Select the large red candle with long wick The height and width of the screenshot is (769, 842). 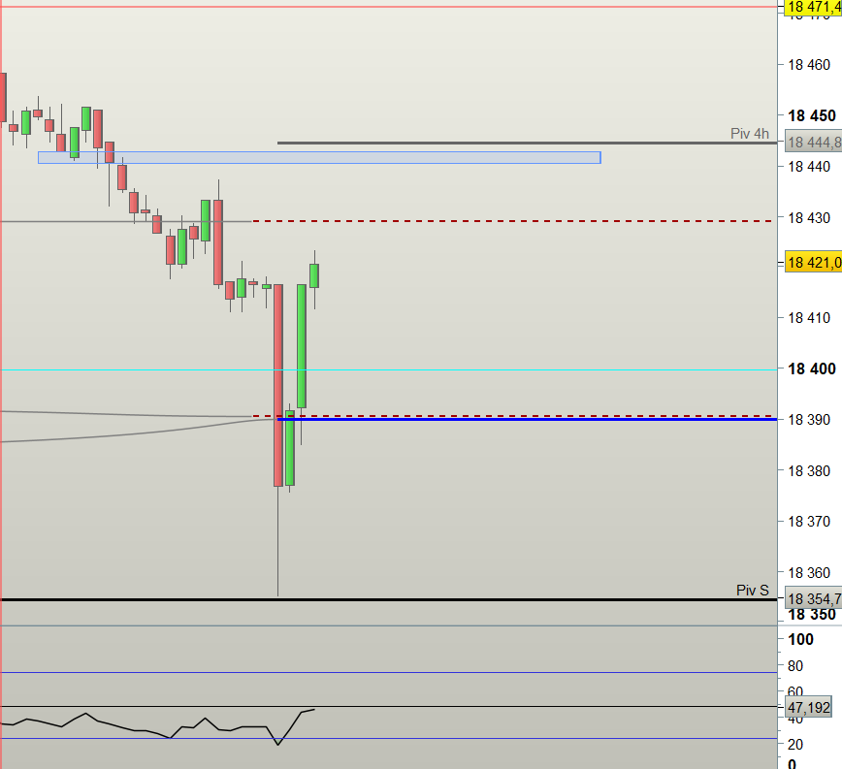278,385
